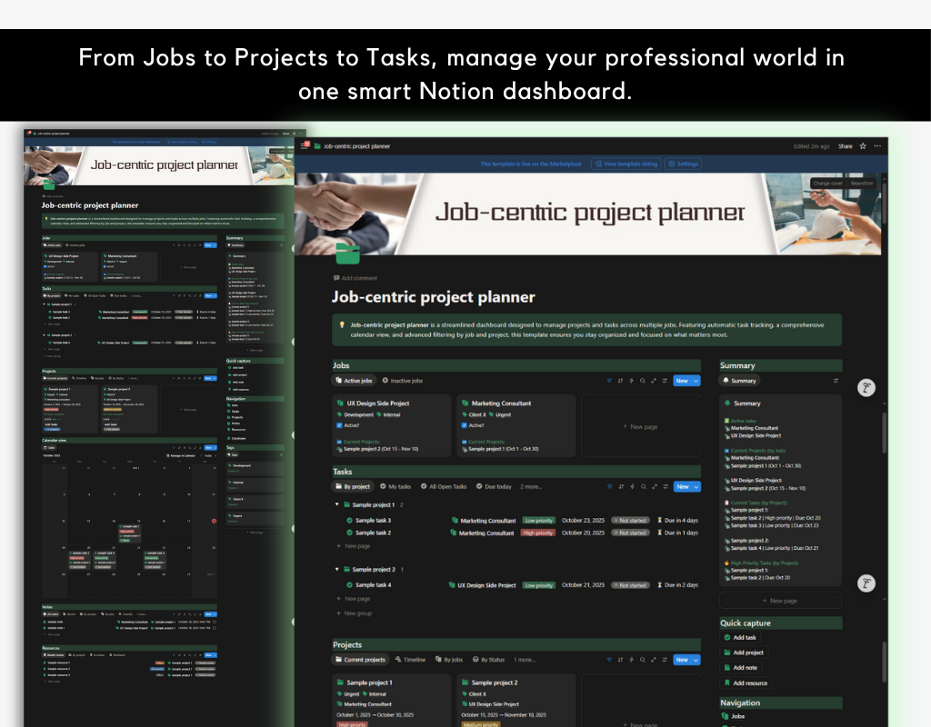
Task: Expand the Tasks database to full page
Action: 655,487
